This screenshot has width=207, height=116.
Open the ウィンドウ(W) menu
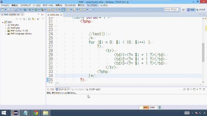(92, 5)
